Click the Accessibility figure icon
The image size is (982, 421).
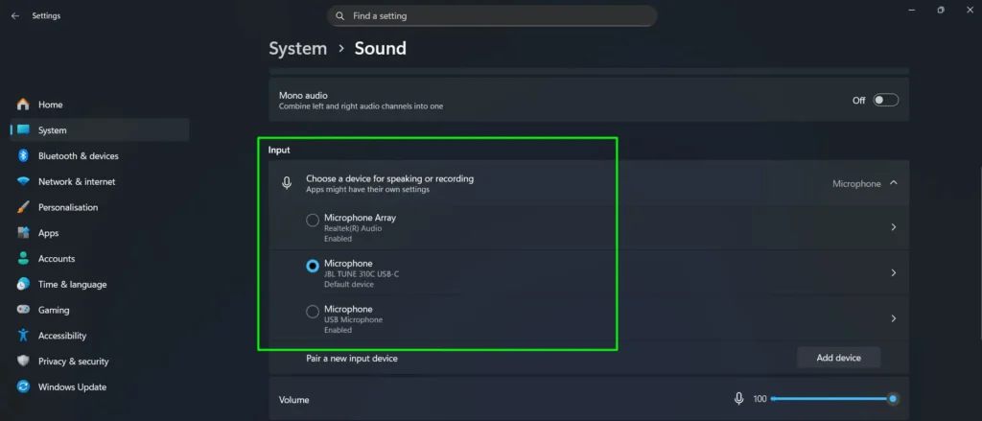[x=23, y=336]
